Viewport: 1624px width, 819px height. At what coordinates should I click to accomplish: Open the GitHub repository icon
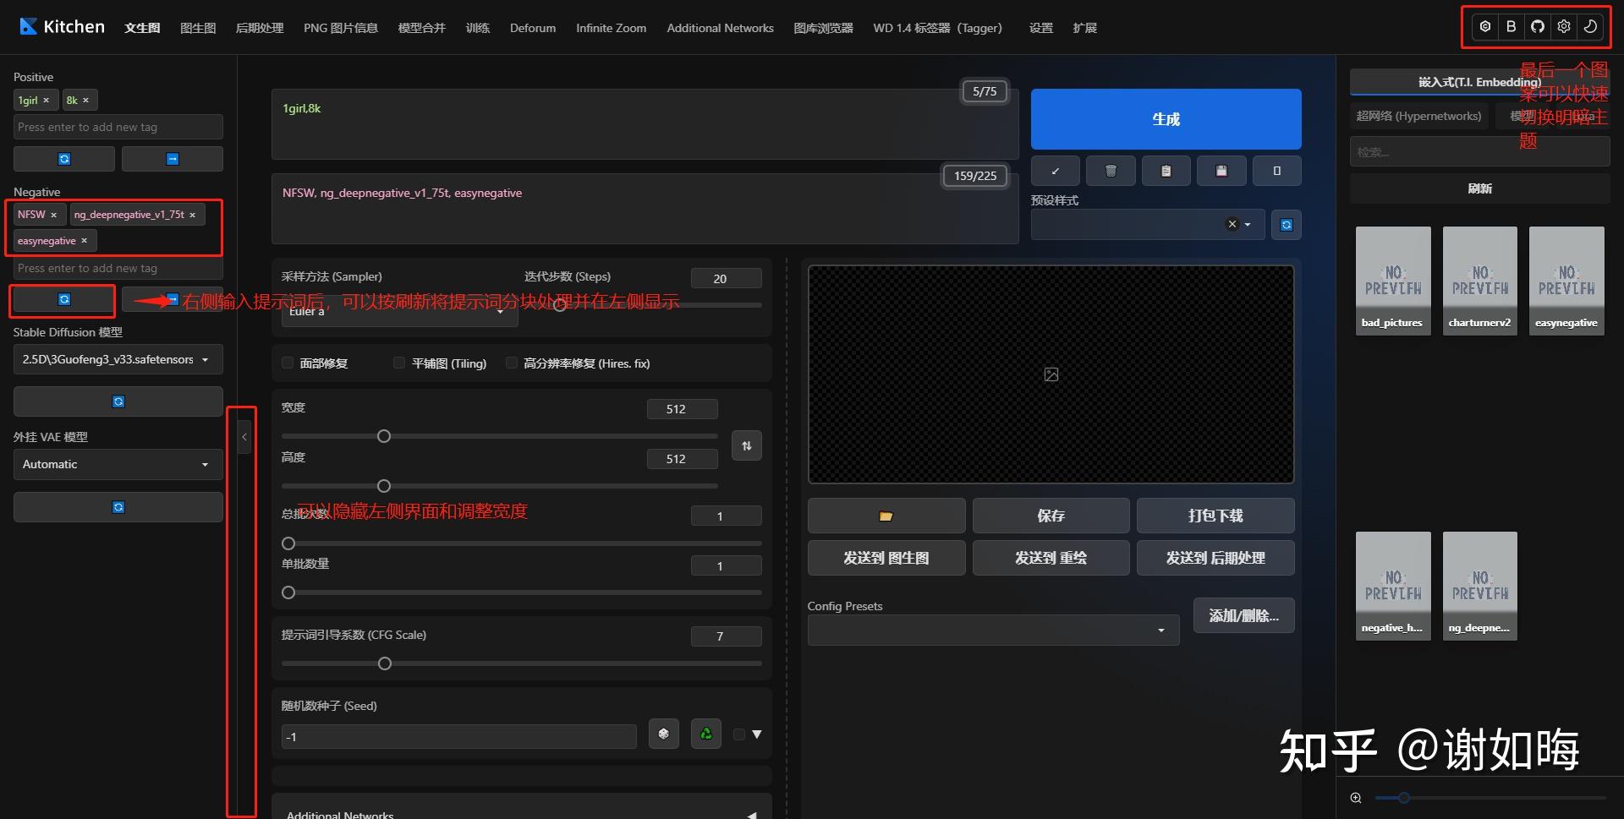(x=1537, y=26)
